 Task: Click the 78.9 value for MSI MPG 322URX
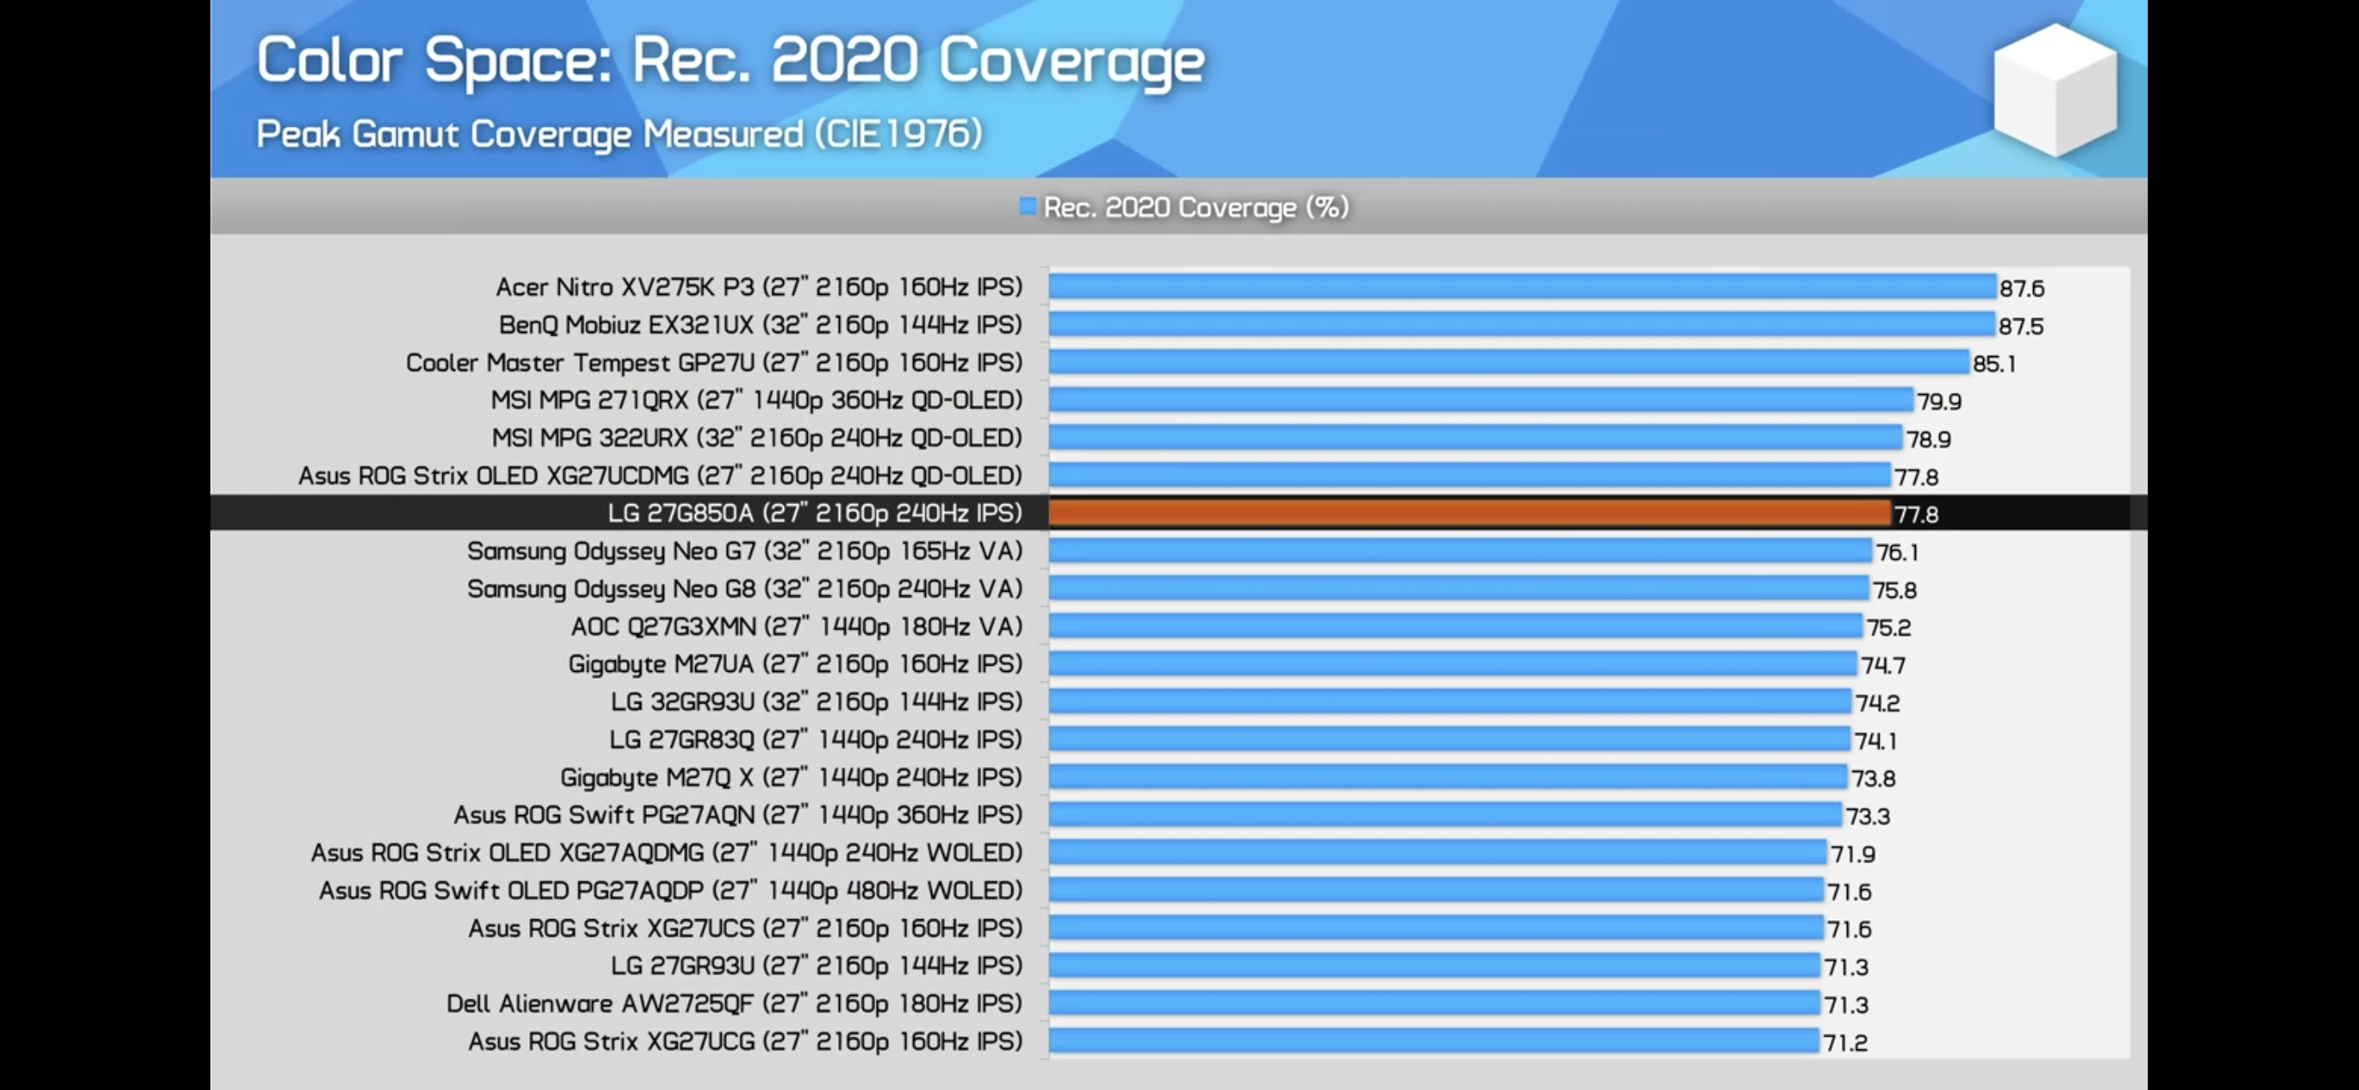tap(1929, 439)
